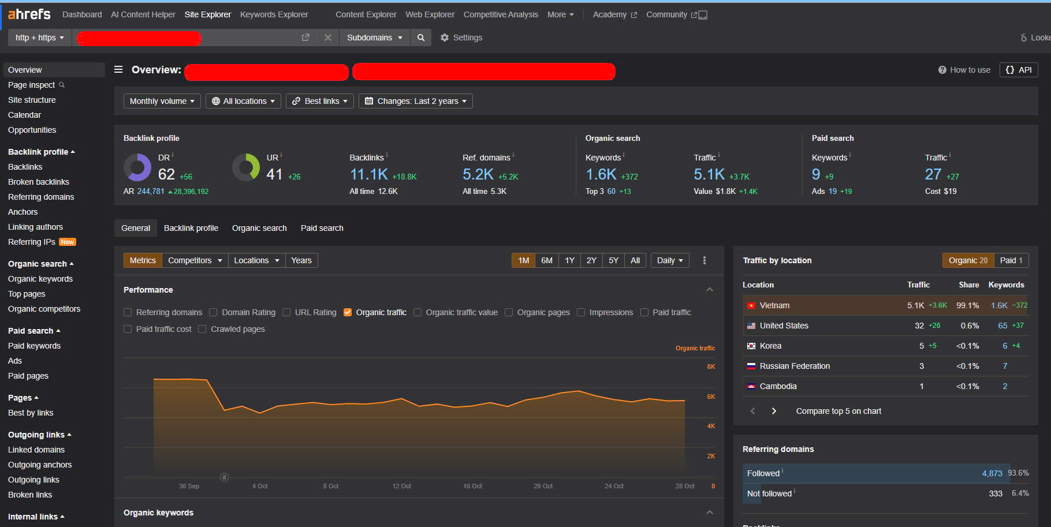Viewport: 1051px width, 527px height.
Task: Select the 6M time range
Action: [546, 260]
